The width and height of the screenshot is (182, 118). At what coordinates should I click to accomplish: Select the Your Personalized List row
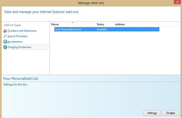(x=107, y=29)
